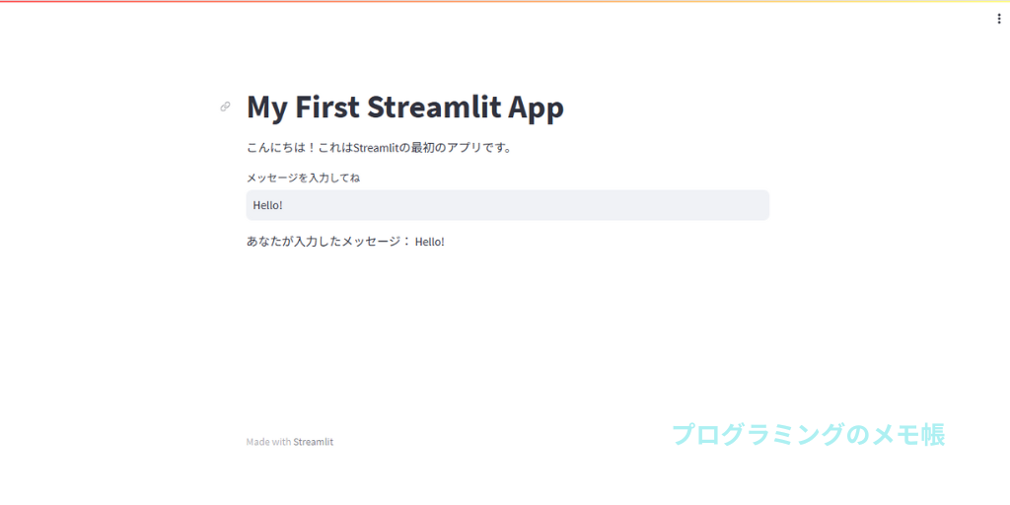Click the こんにちは！ introduction text
Screen dimensions: 1010x505
click(380, 148)
